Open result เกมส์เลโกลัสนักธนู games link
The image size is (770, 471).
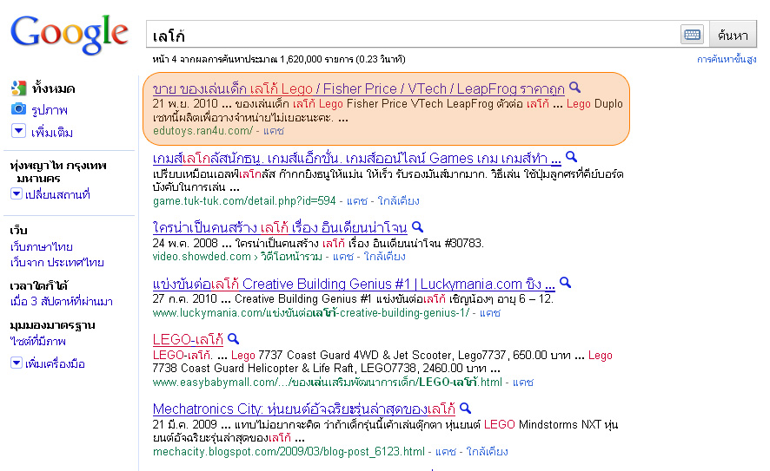[x=356, y=159]
